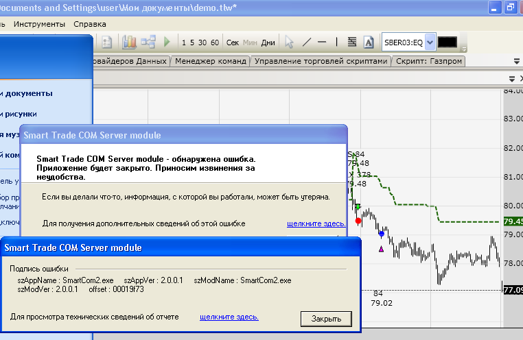The height and width of the screenshot is (340, 523).
Task: Click offset : 00019f73 text
Action: pyautogui.click(x=117, y=289)
